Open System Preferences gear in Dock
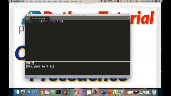The image size is (171, 96). click(95, 92)
